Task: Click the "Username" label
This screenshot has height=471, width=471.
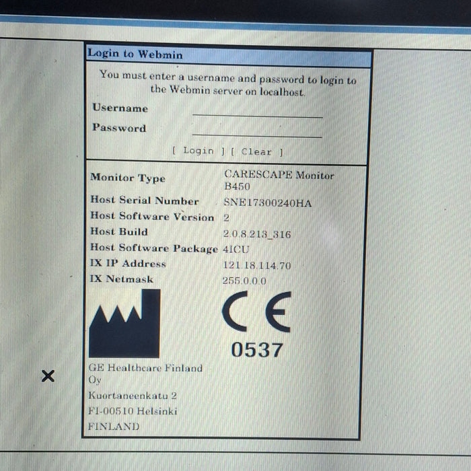Action: [x=120, y=108]
